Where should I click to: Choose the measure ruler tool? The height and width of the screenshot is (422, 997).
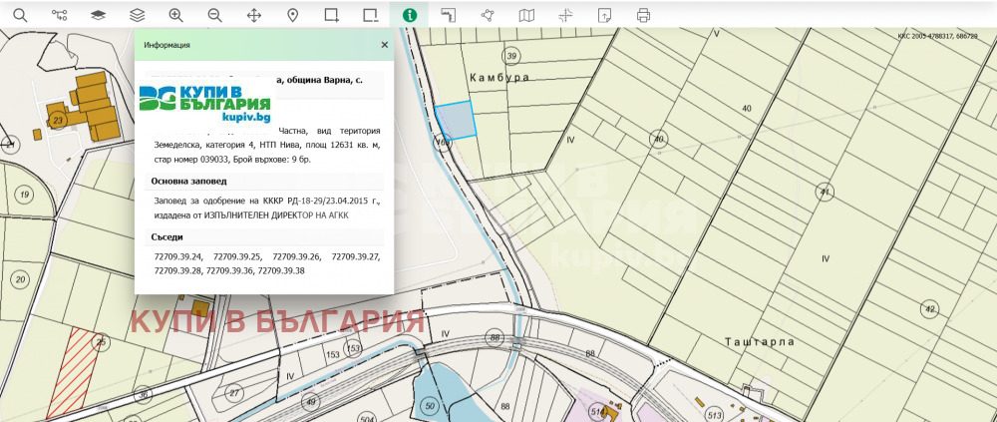[x=449, y=15]
